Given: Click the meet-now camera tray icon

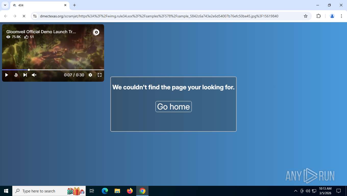Looking at the screenshot, I should coord(302,191).
